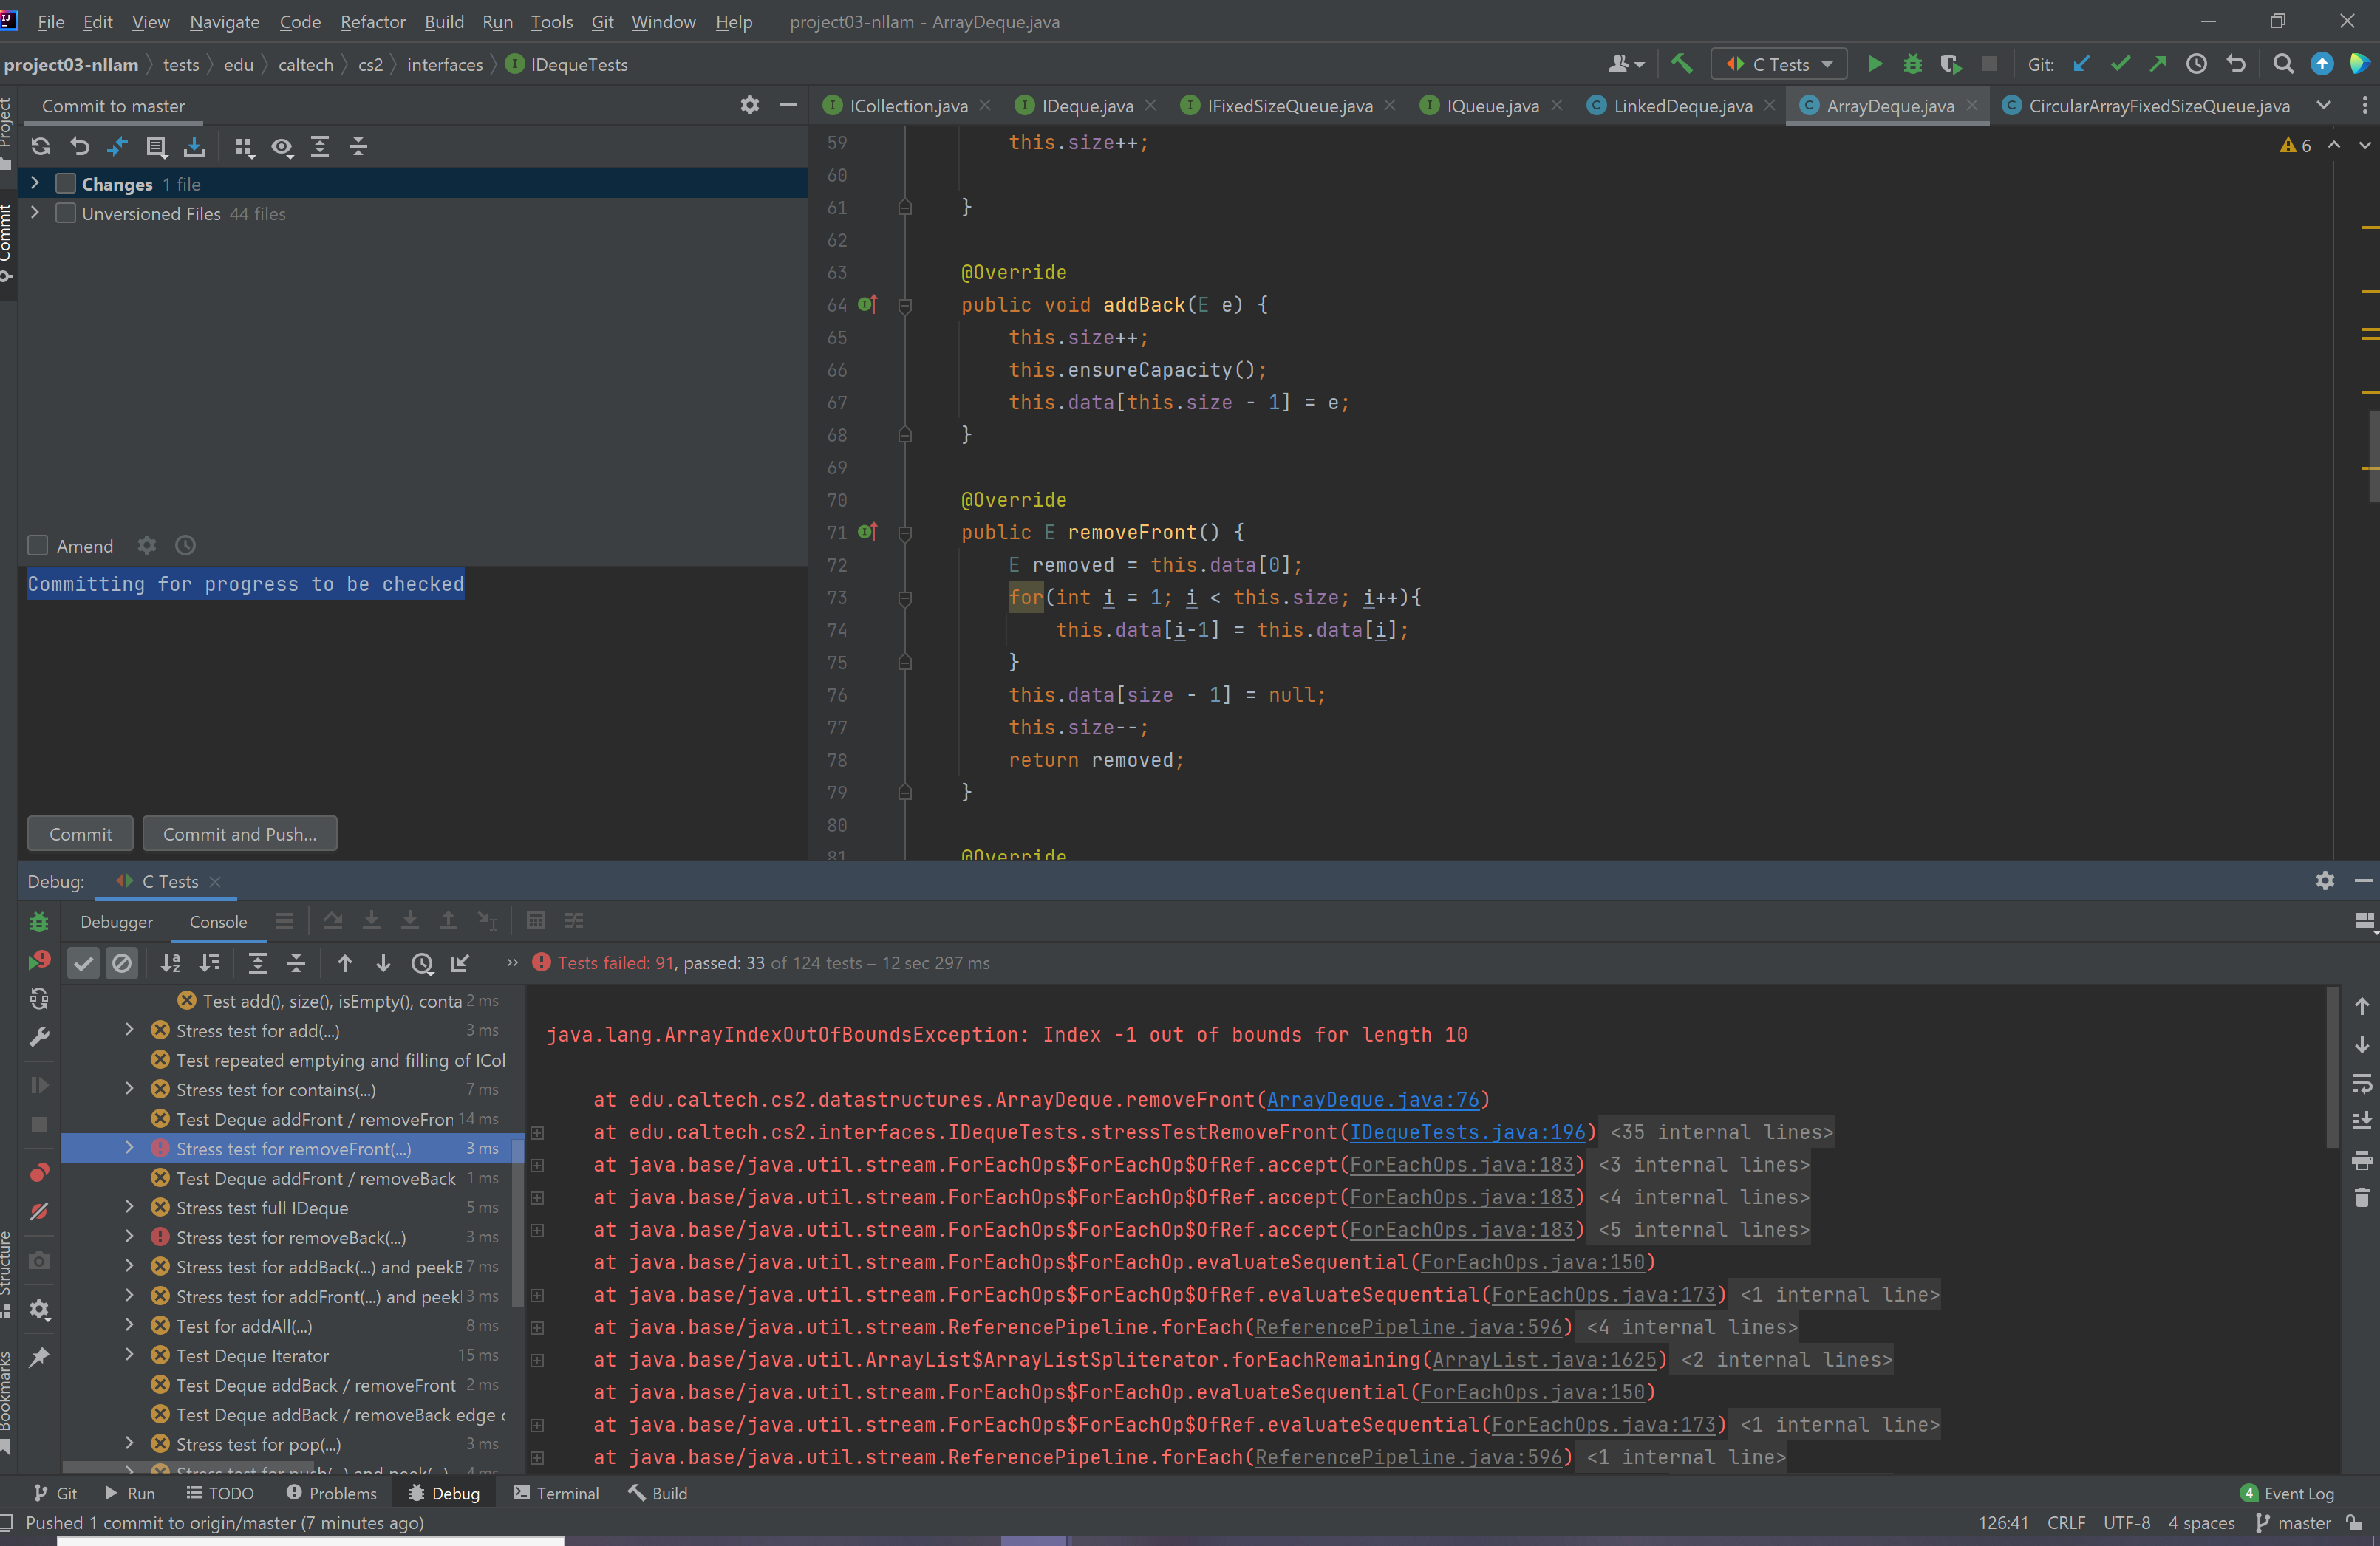The height and width of the screenshot is (1546, 2380).
Task: Check the Unversioned Files checkbox
Action: click(x=66, y=214)
